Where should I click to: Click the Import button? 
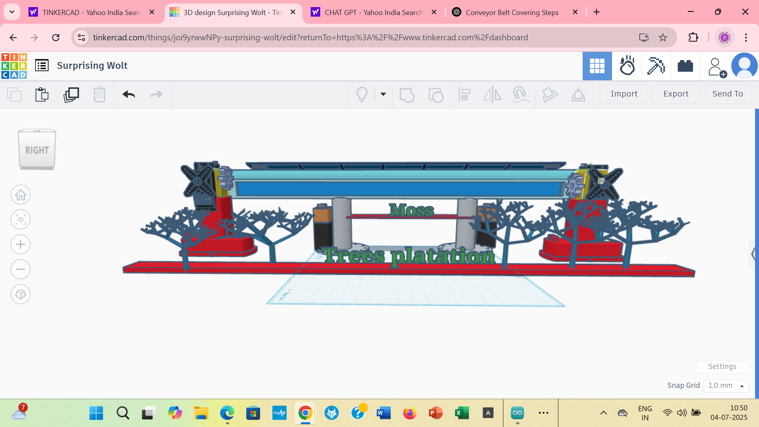(624, 94)
